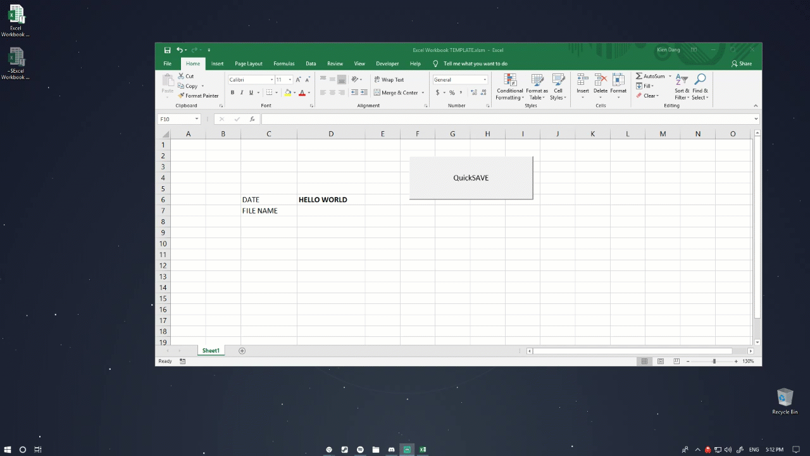Image resolution: width=810 pixels, height=456 pixels.
Task: Click the Share button
Action: (x=742, y=63)
